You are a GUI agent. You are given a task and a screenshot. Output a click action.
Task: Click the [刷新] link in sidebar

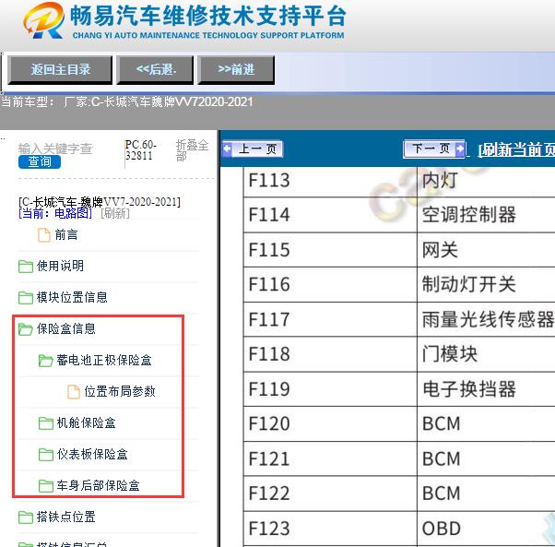(x=115, y=213)
